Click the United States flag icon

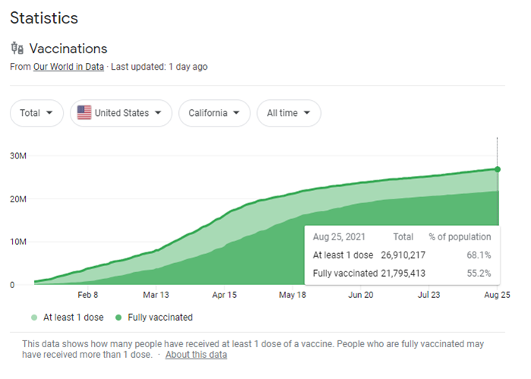(83, 113)
